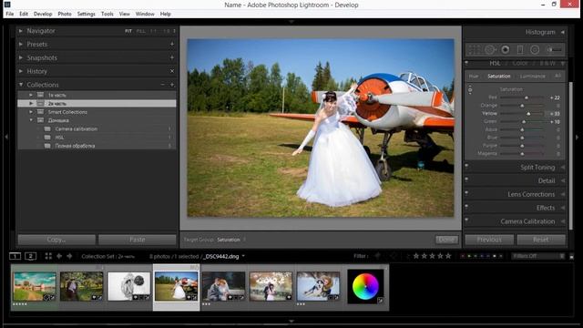The width and height of the screenshot is (583, 328).
Task: Select the Red Eye Correction tool
Action: 506,49
